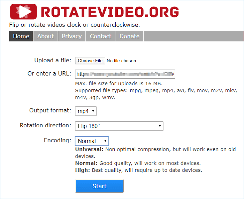244x199 pixels.
Task: Open the Home tab
Action: pos(21,36)
